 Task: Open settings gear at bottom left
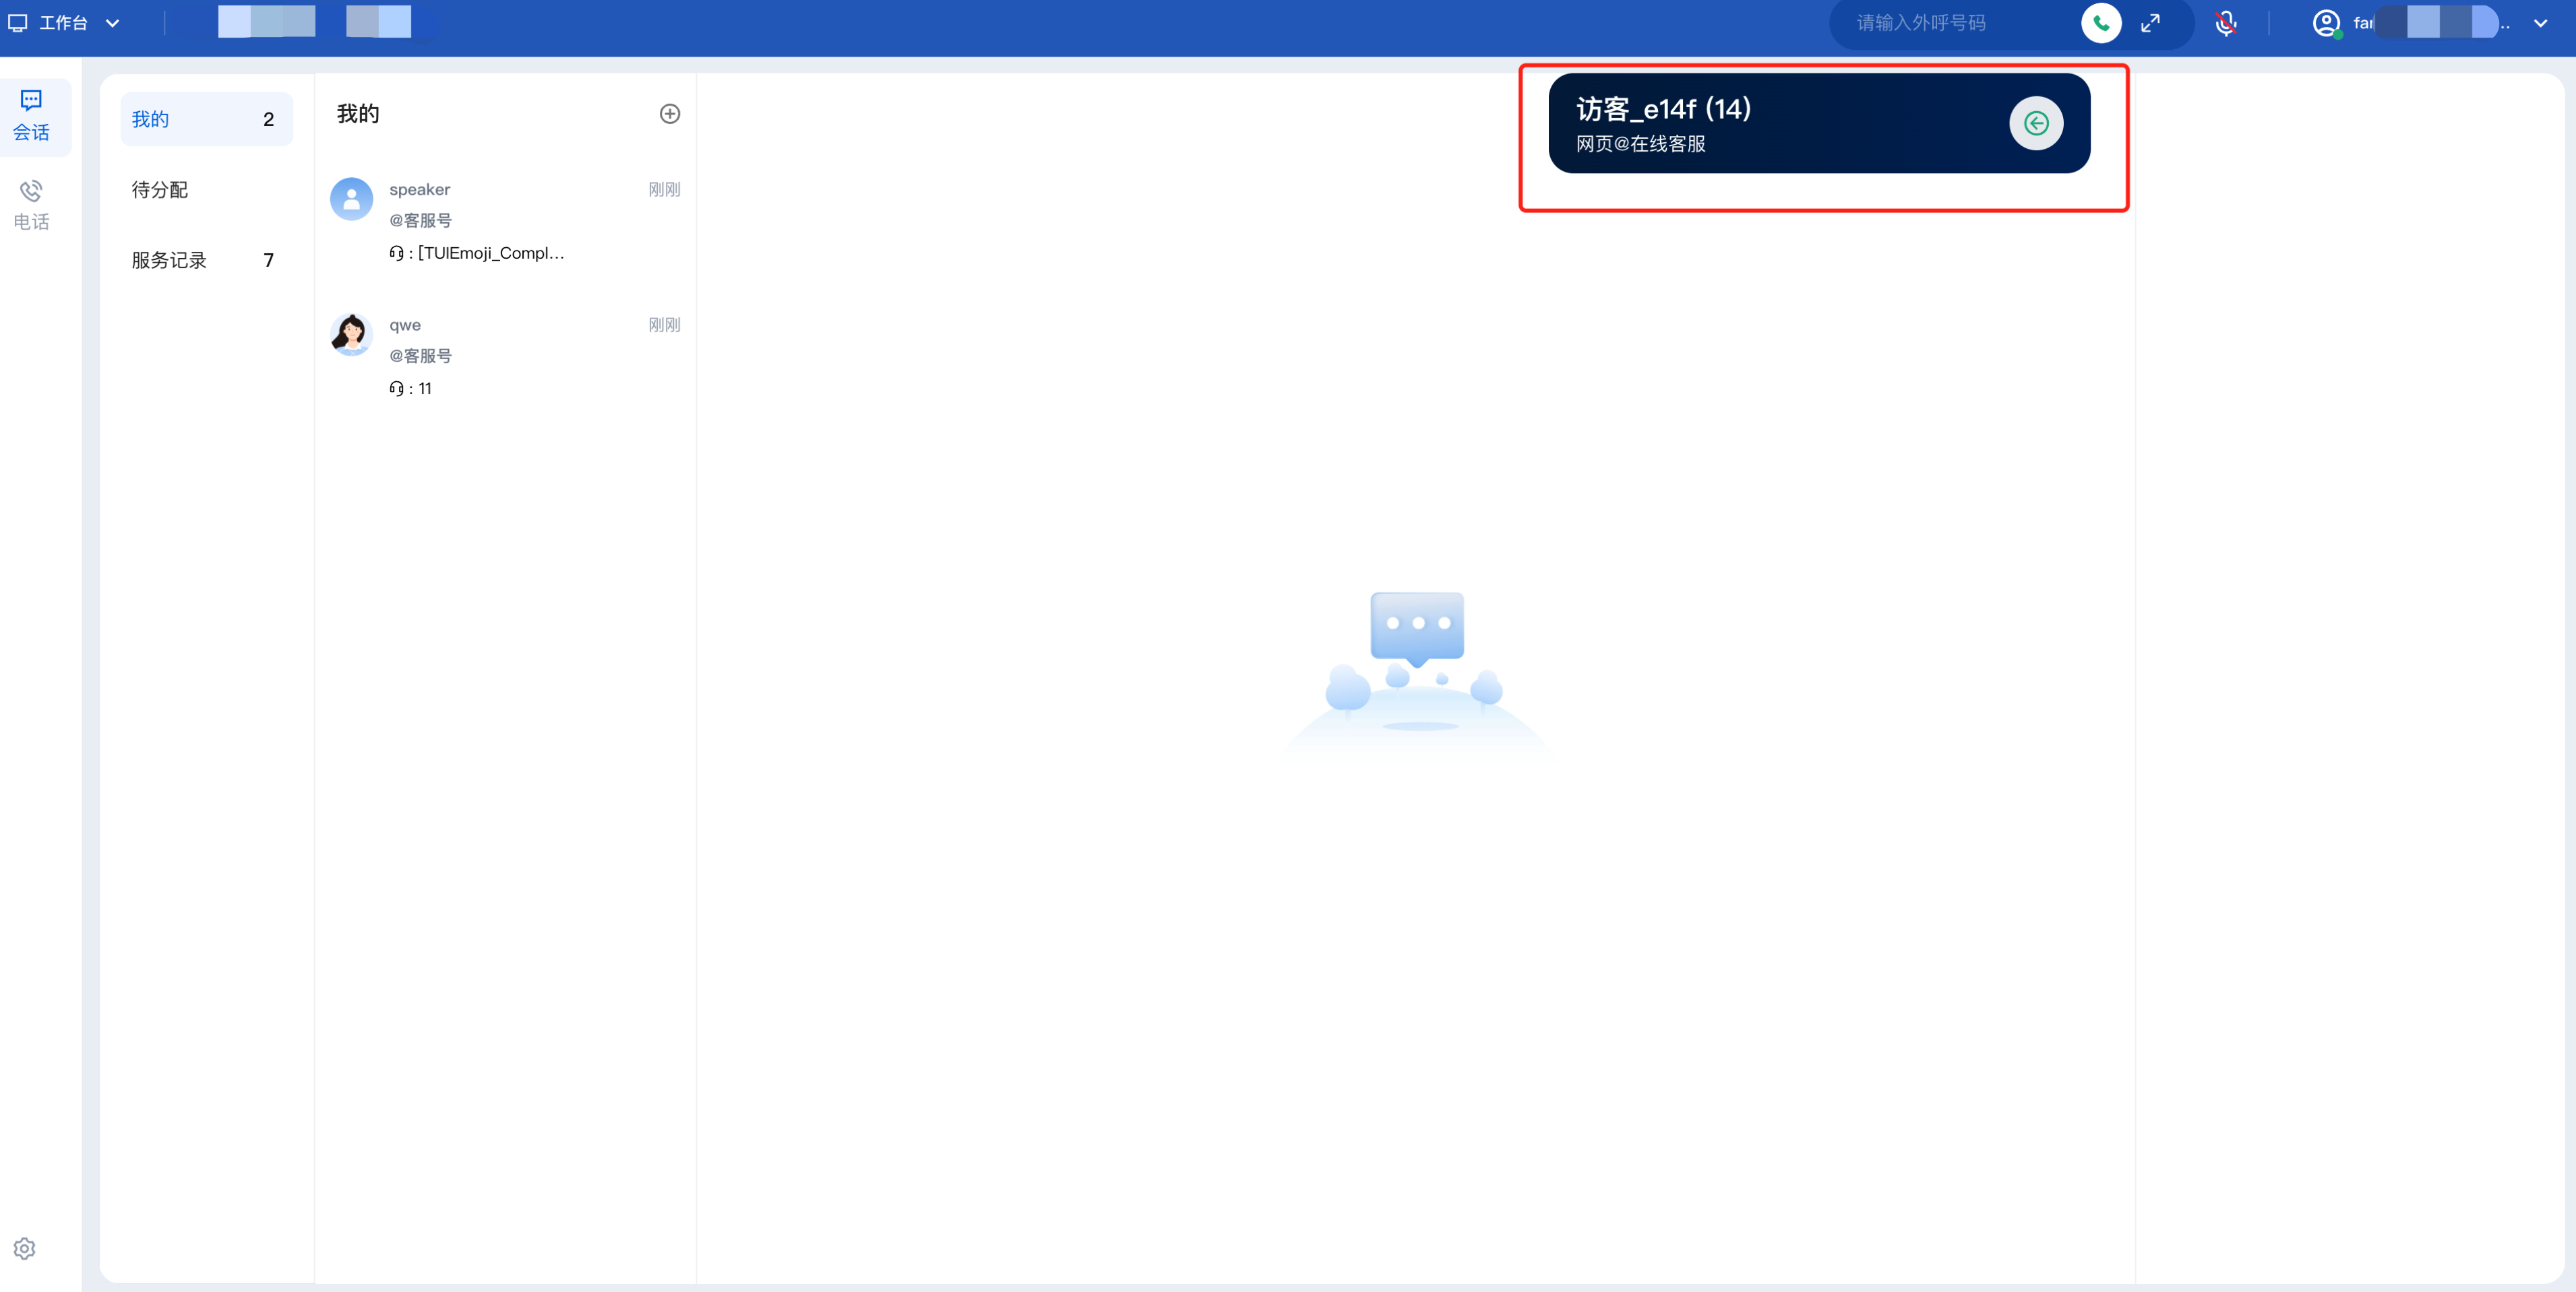[25, 1248]
